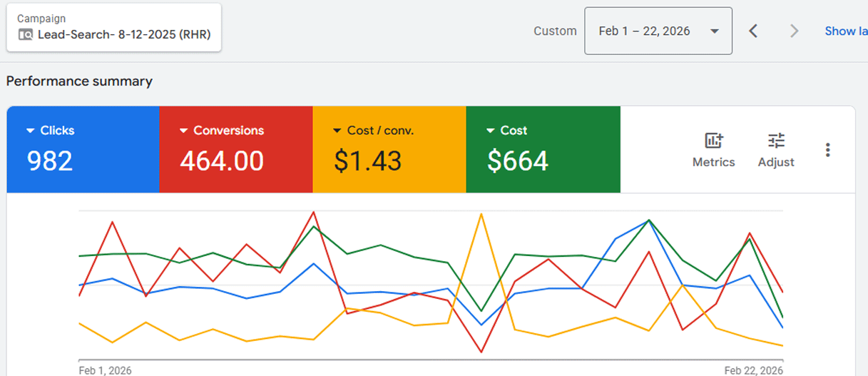Open the Conversions metric dropdown arrow
The width and height of the screenshot is (868, 376).
click(184, 131)
